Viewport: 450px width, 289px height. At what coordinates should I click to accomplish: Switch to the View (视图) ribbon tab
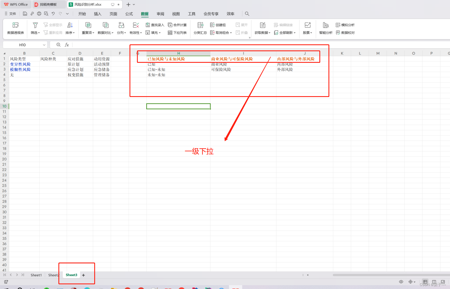(176, 14)
